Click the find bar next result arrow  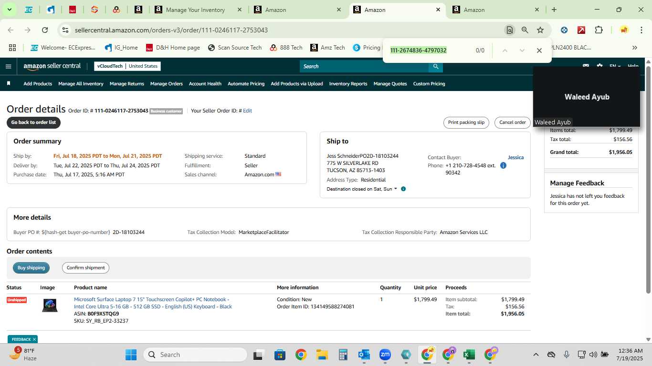click(x=522, y=51)
